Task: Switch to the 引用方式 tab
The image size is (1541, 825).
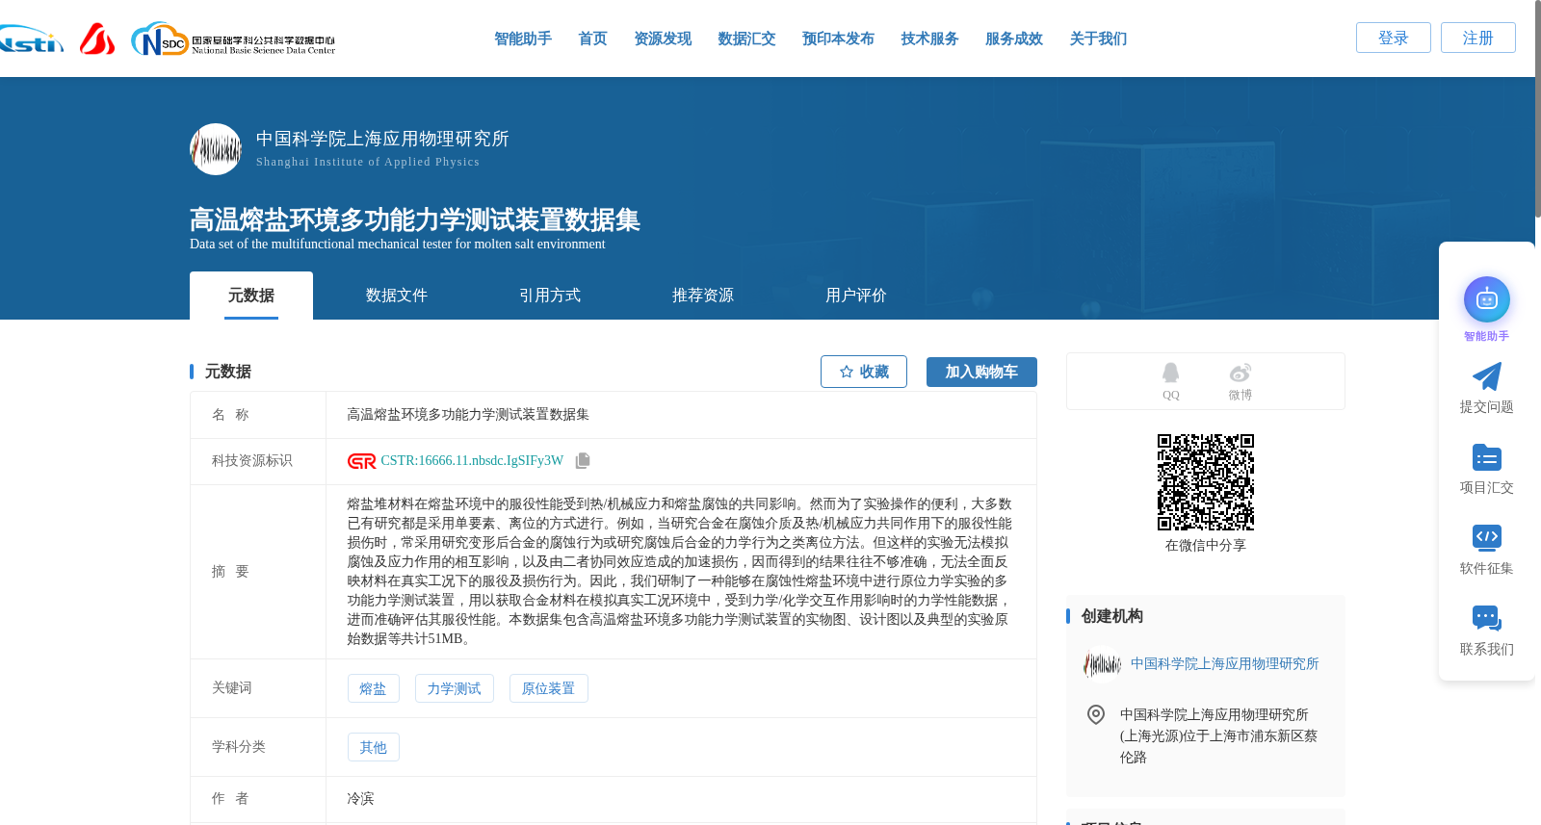Action: 550,296
